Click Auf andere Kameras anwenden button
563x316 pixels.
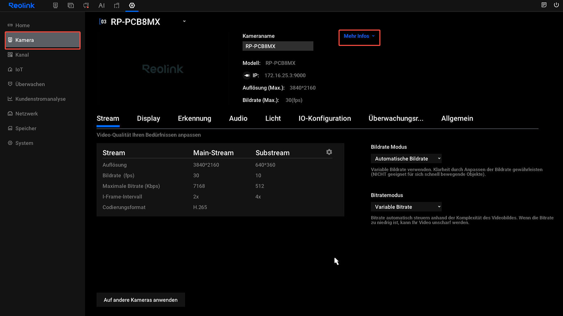(x=141, y=300)
